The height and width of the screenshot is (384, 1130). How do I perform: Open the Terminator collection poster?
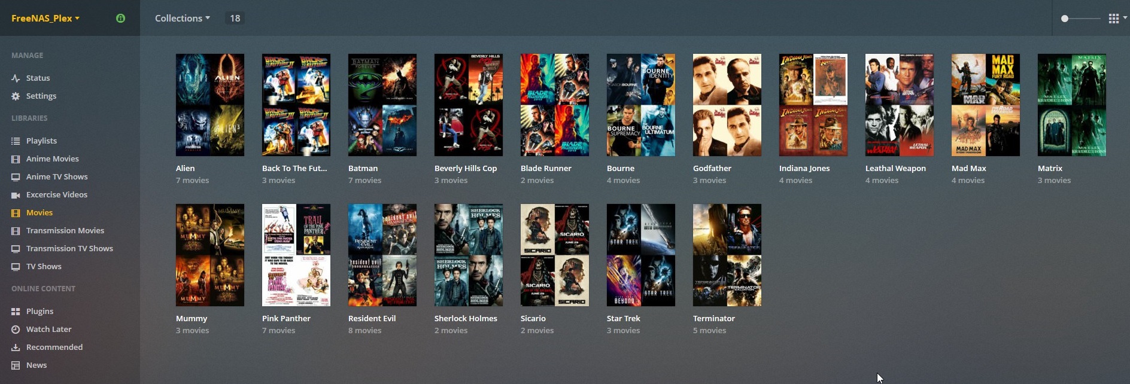(x=727, y=255)
